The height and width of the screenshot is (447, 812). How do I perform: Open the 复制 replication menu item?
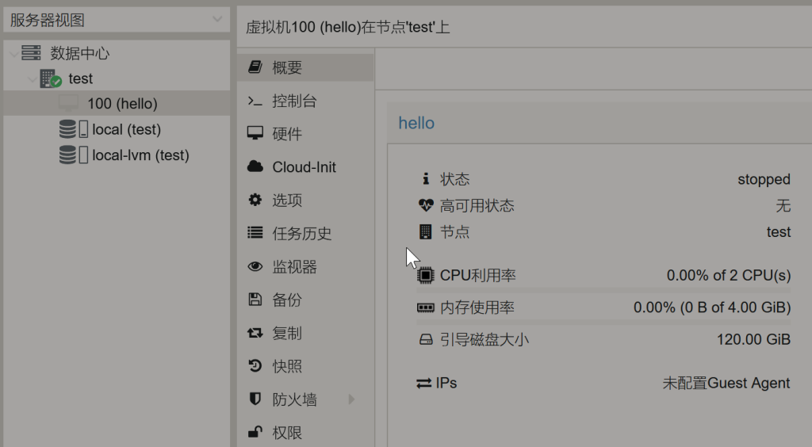(287, 334)
